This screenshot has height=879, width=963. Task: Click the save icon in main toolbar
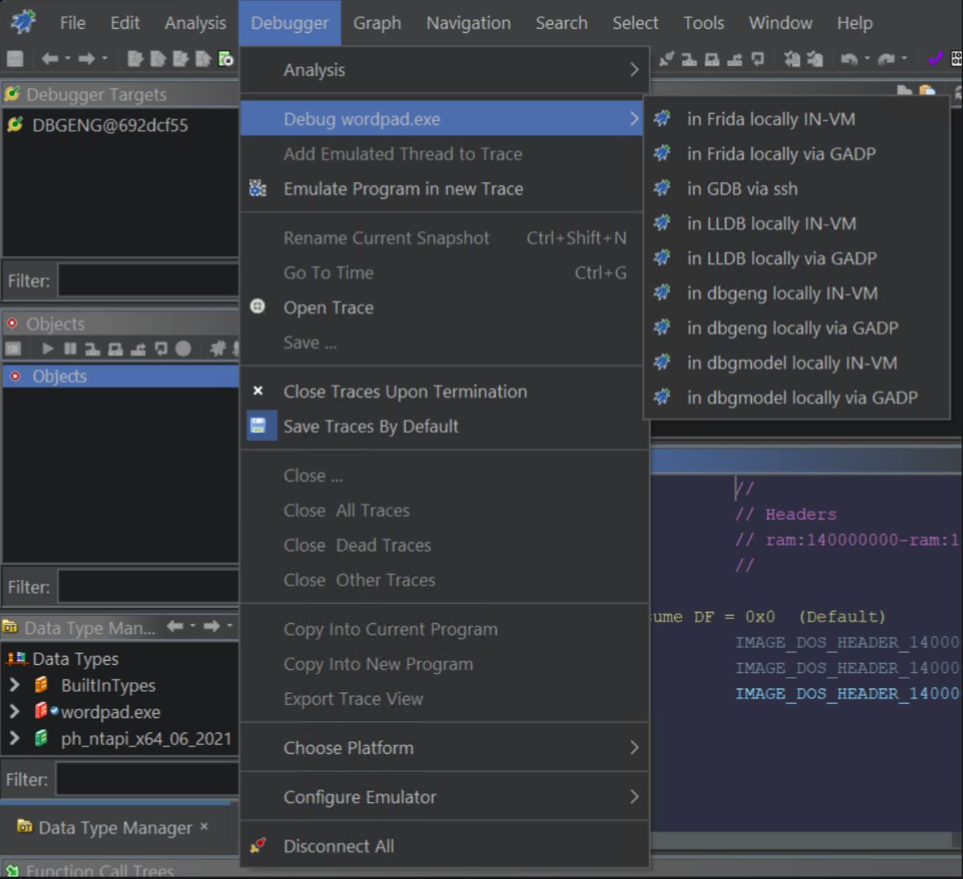pyautogui.click(x=15, y=59)
